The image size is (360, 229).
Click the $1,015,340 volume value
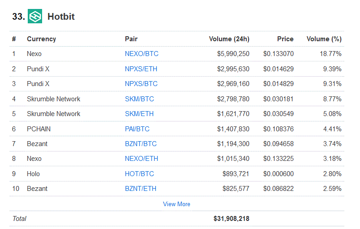coord(233,159)
